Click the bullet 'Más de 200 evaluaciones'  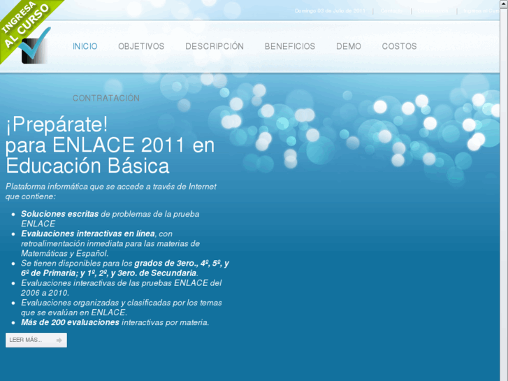pyautogui.click(x=70, y=322)
